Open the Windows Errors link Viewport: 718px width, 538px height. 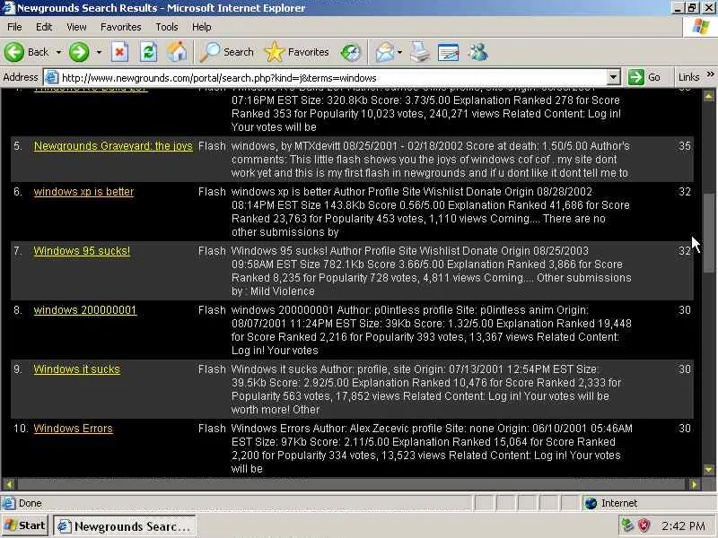tap(74, 429)
